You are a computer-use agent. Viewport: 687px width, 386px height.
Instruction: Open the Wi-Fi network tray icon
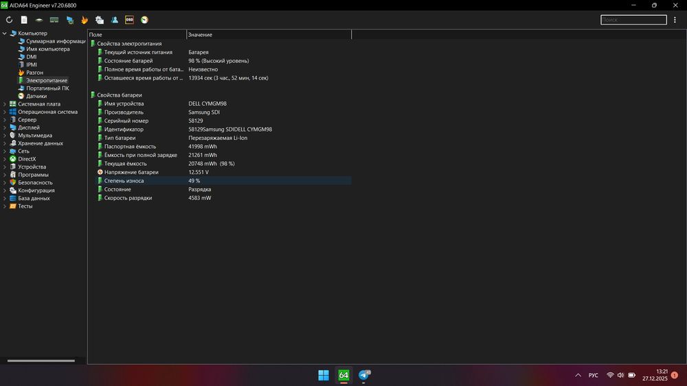tap(610, 375)
